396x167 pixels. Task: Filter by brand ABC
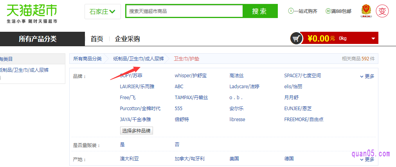pos(179,87)
